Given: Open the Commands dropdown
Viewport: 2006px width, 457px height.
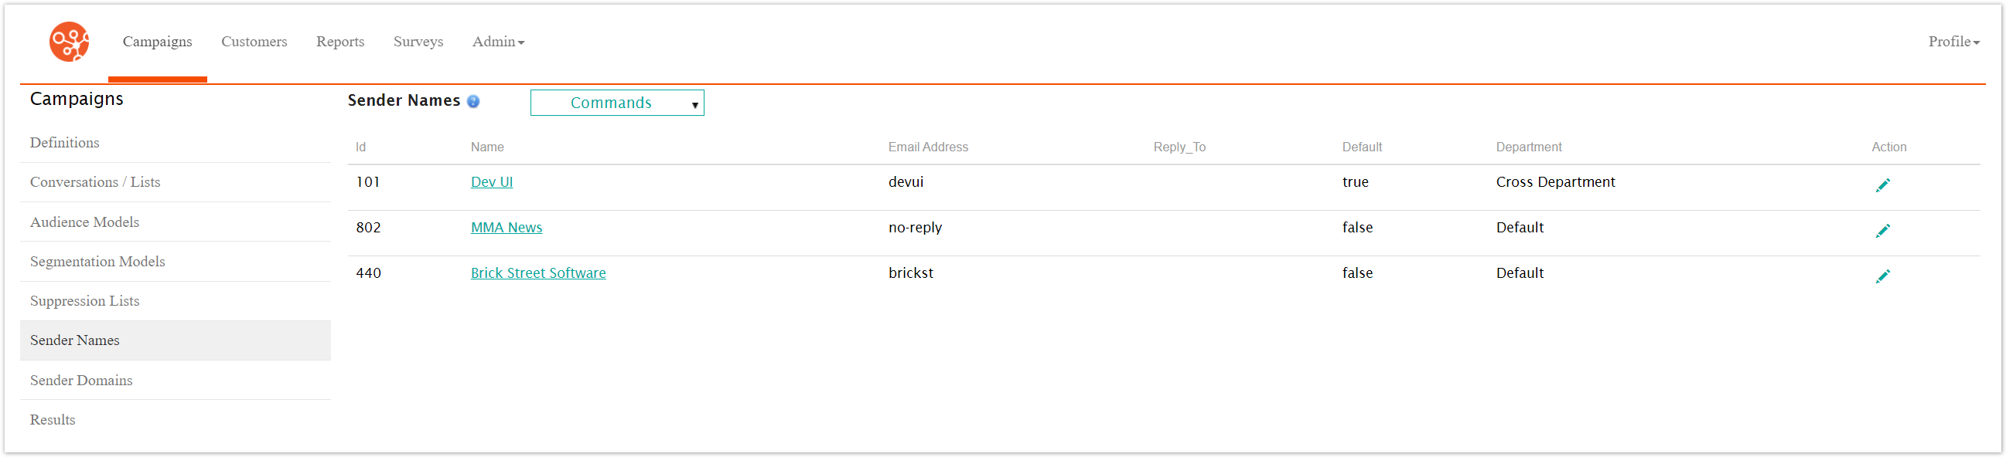Looking at the screenshot, I should pos(616,102).
